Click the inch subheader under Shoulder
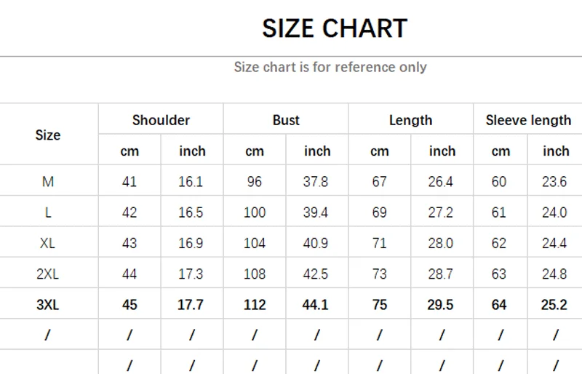Screen dimensions: 582x374 (192, 151)
